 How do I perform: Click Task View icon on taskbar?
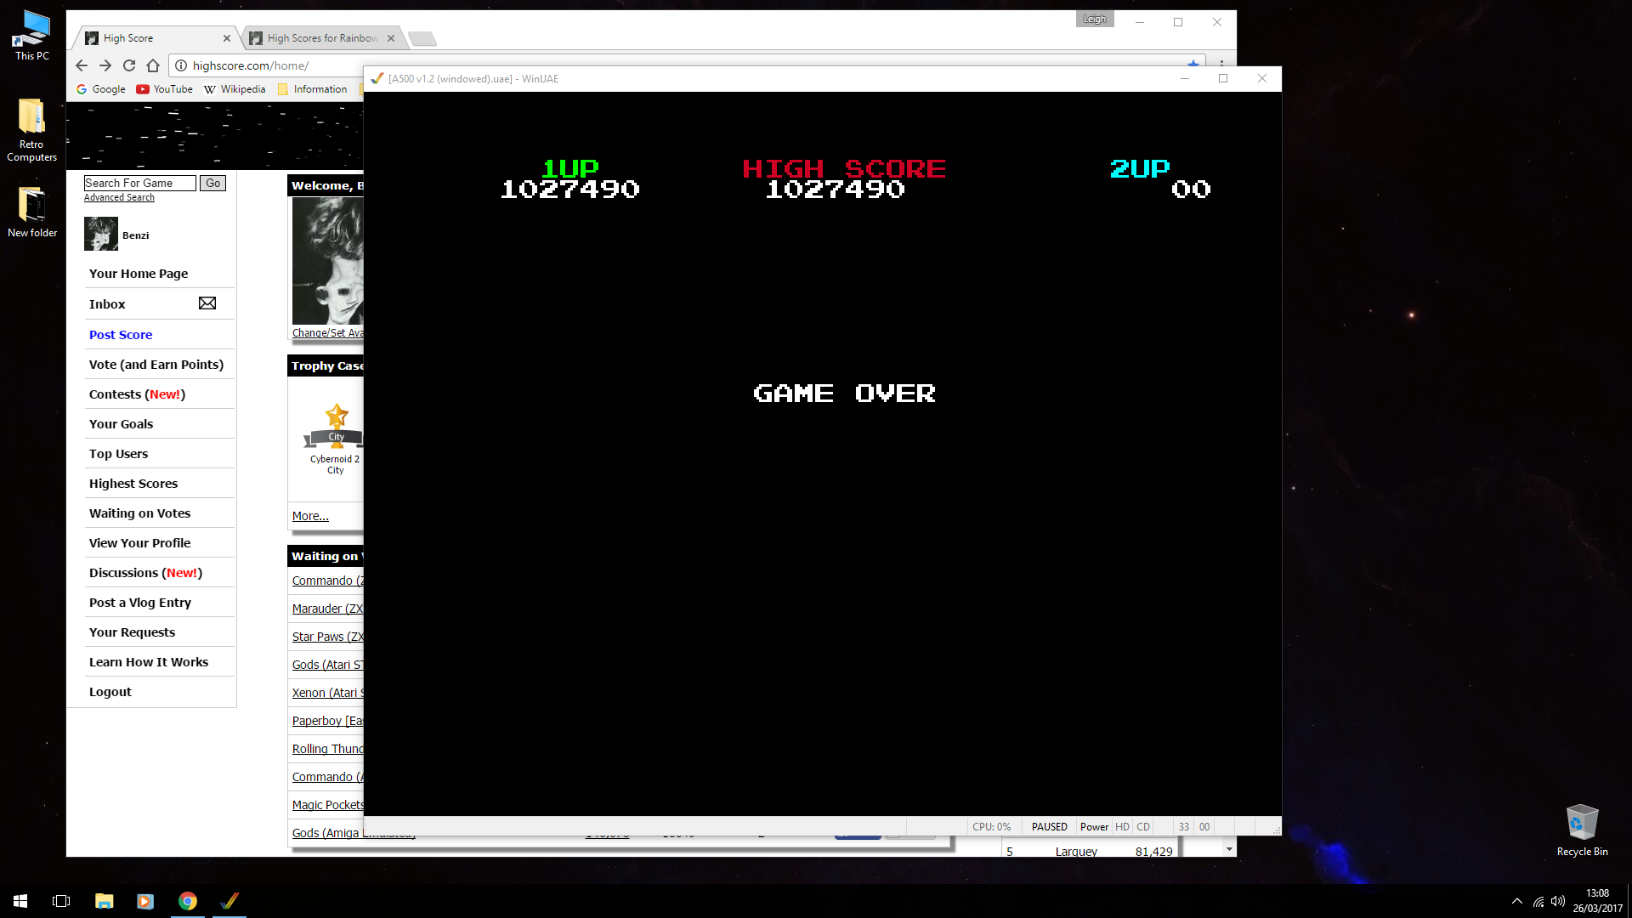[61, 901]
